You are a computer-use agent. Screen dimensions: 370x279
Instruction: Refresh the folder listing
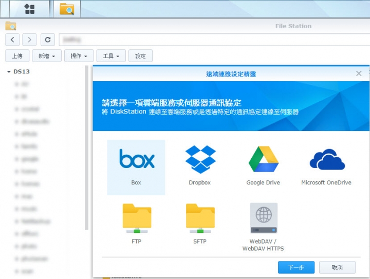(48, 40)
